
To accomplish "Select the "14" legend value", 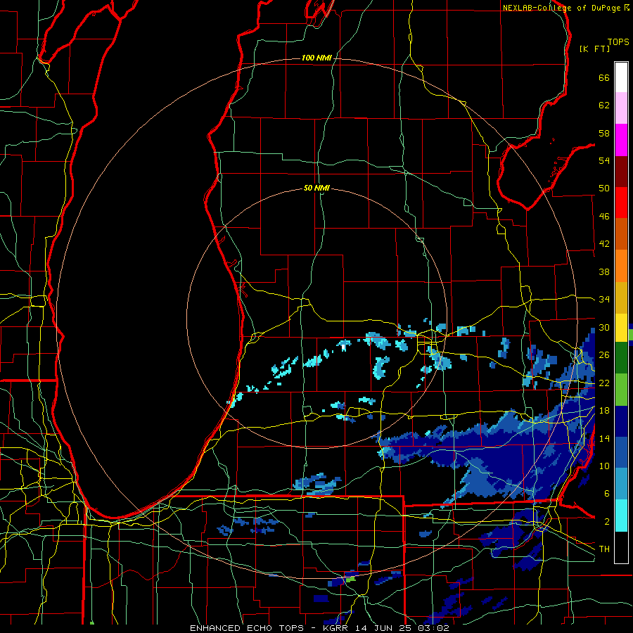I will [604, 438].
